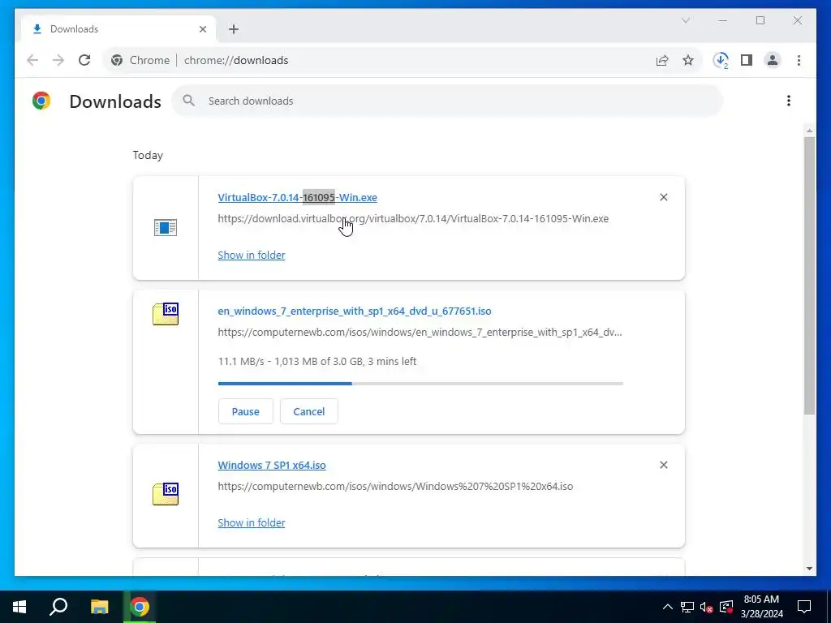Show Windows 7 SP1 x64.iso in folder
Image resolution: width=831 pixels, height=623 pixels.
coord(252,522)
